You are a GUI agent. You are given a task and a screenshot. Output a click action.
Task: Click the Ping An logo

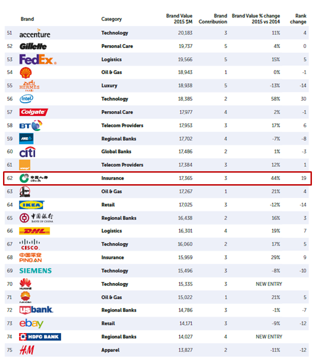pos(30,258)
